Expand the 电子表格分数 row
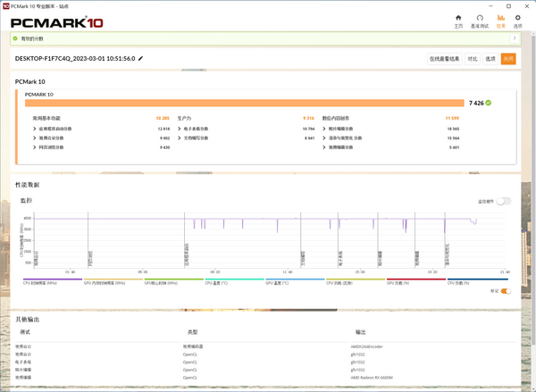This screenshot has height=392, width=536. click(x=180, y=128)
